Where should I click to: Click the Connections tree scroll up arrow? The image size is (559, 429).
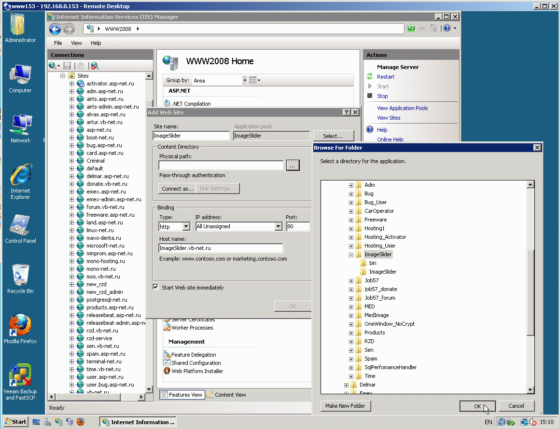149,76
